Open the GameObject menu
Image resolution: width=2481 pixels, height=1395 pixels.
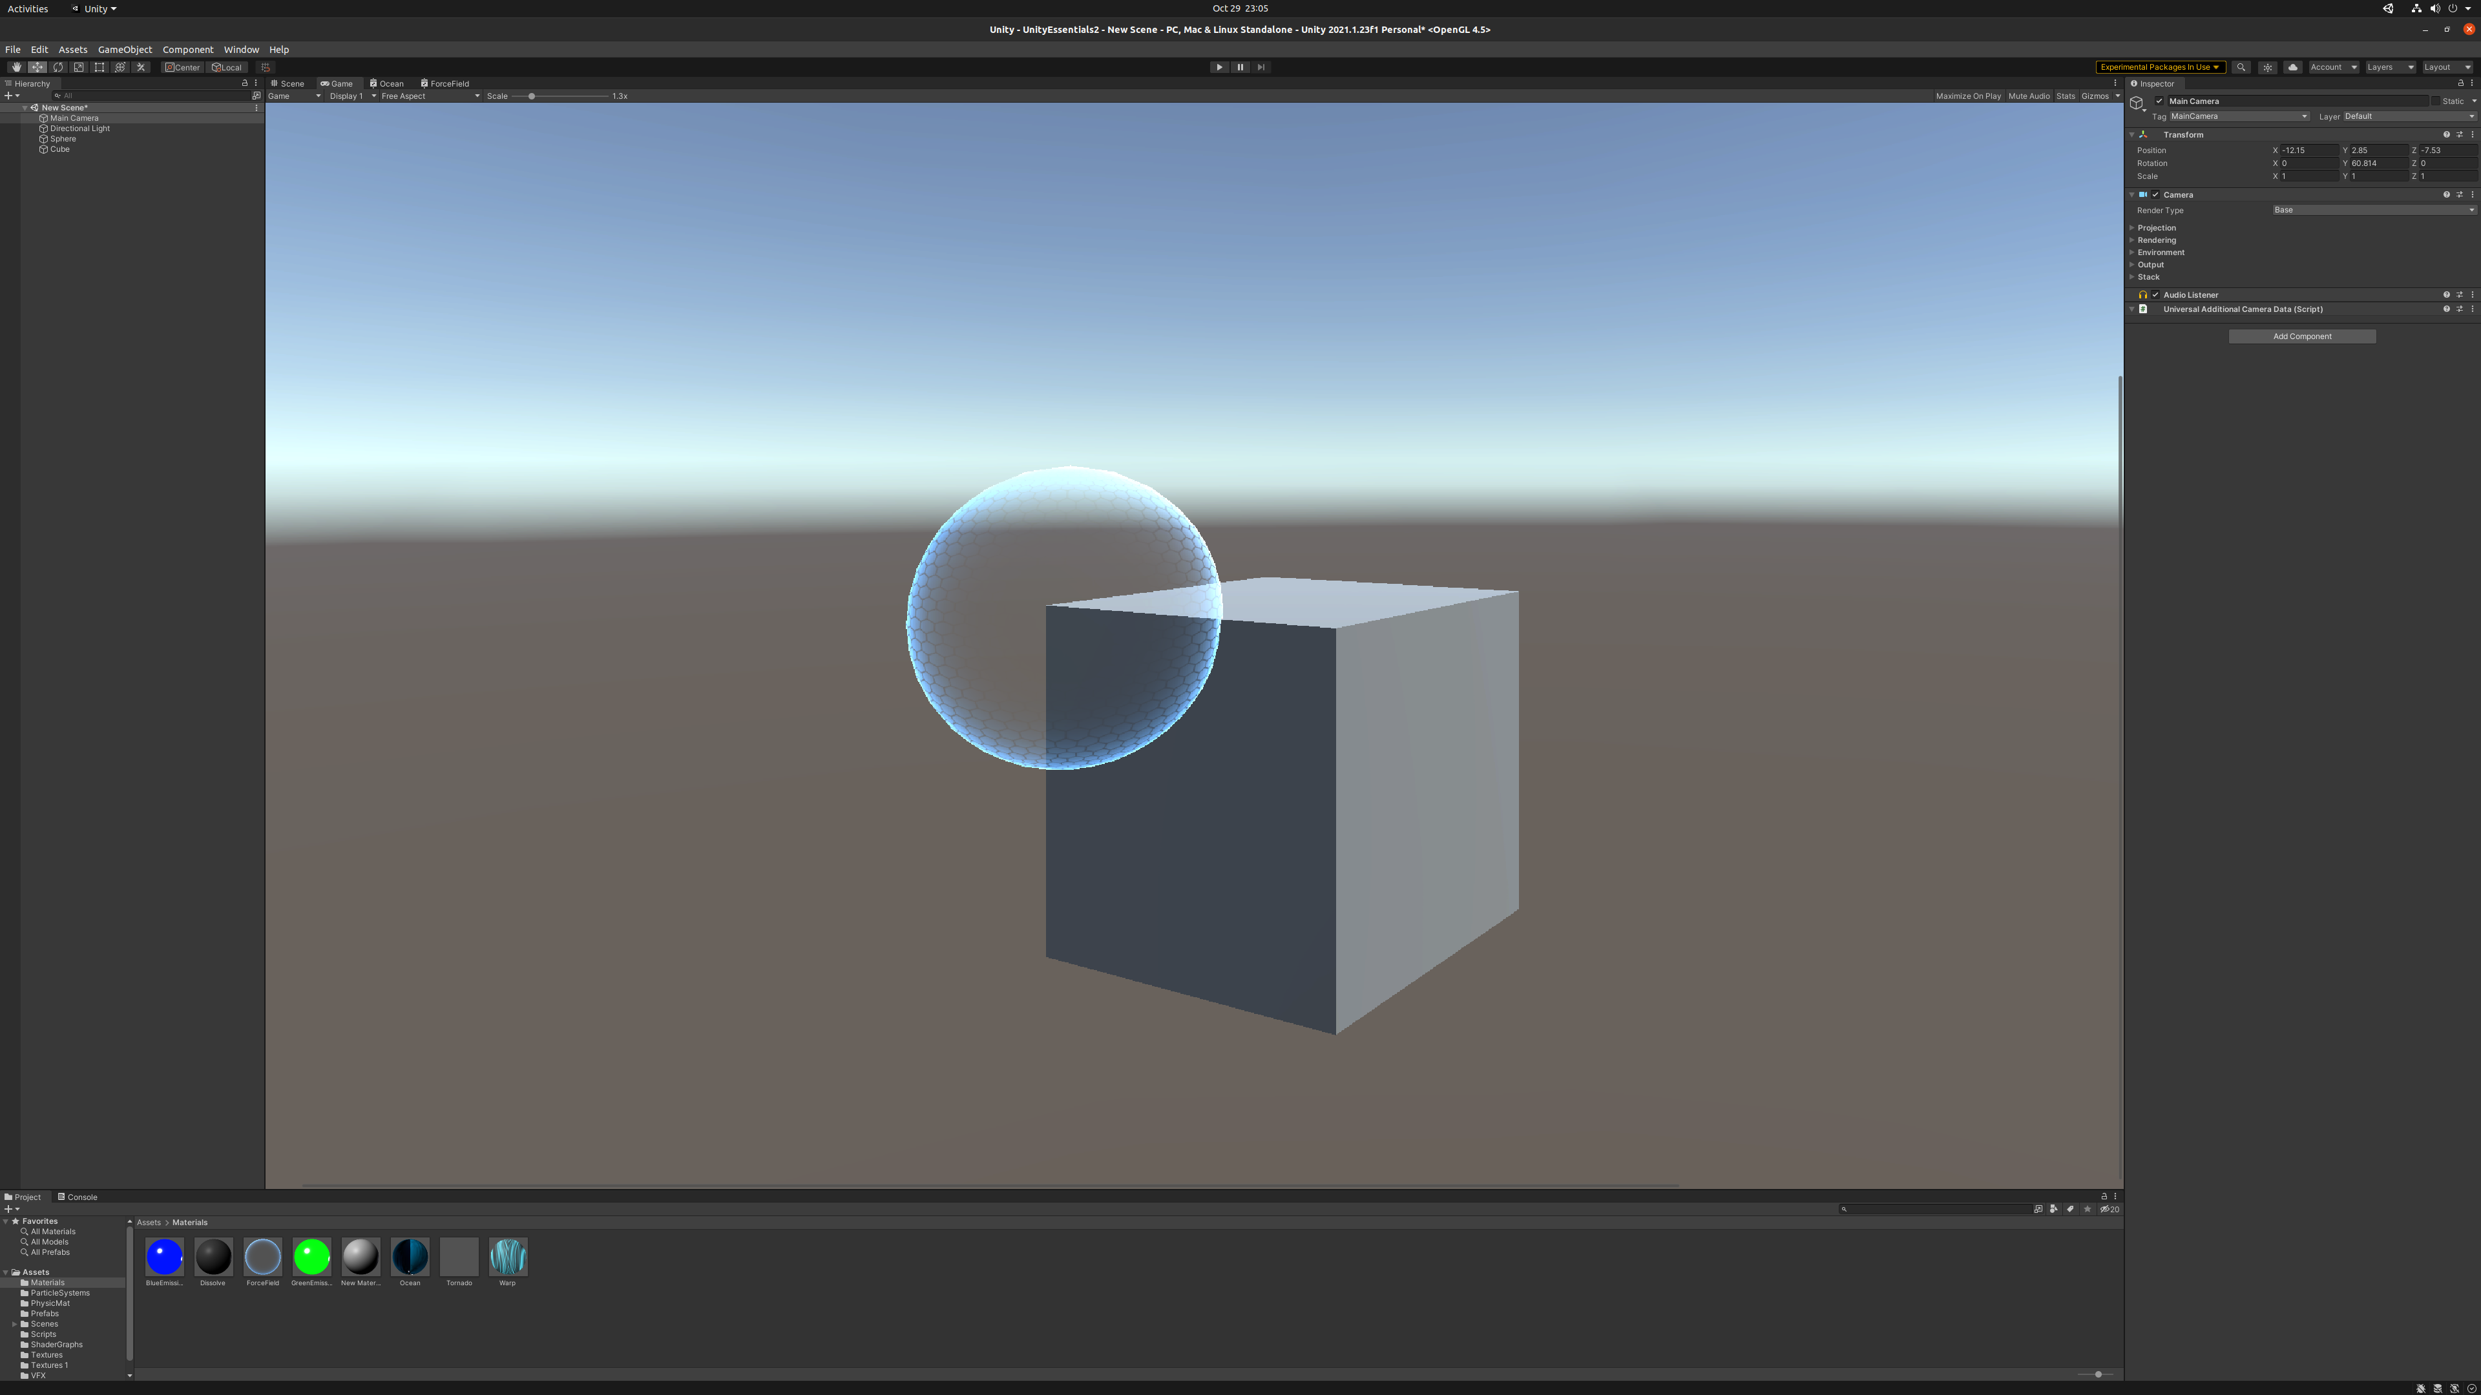coord(124,49)
